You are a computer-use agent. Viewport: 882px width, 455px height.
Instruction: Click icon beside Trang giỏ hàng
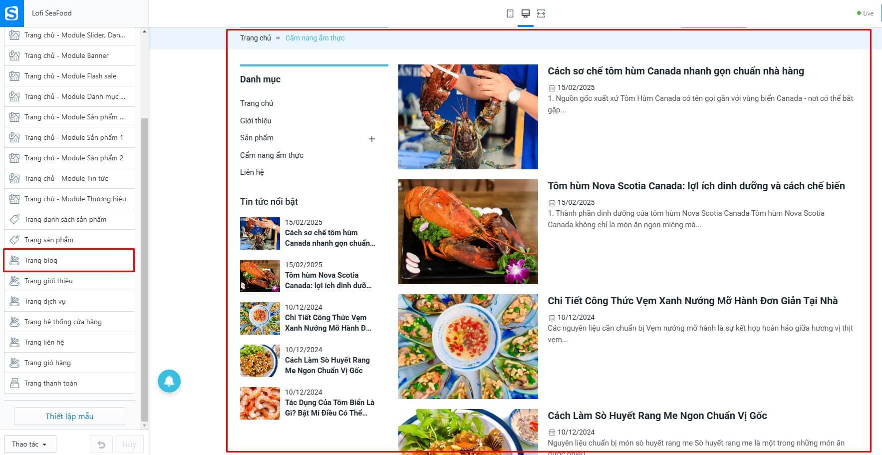pos(15,363)
